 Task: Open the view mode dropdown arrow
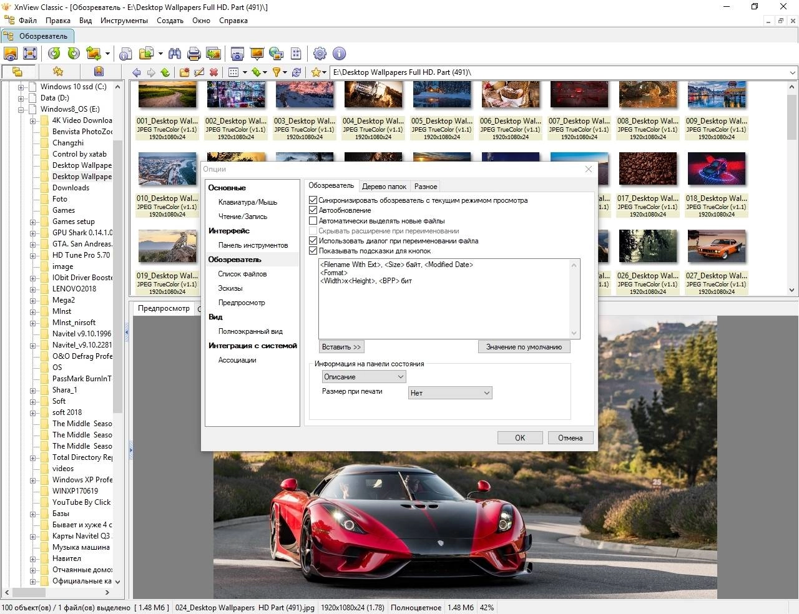point(245,72)
